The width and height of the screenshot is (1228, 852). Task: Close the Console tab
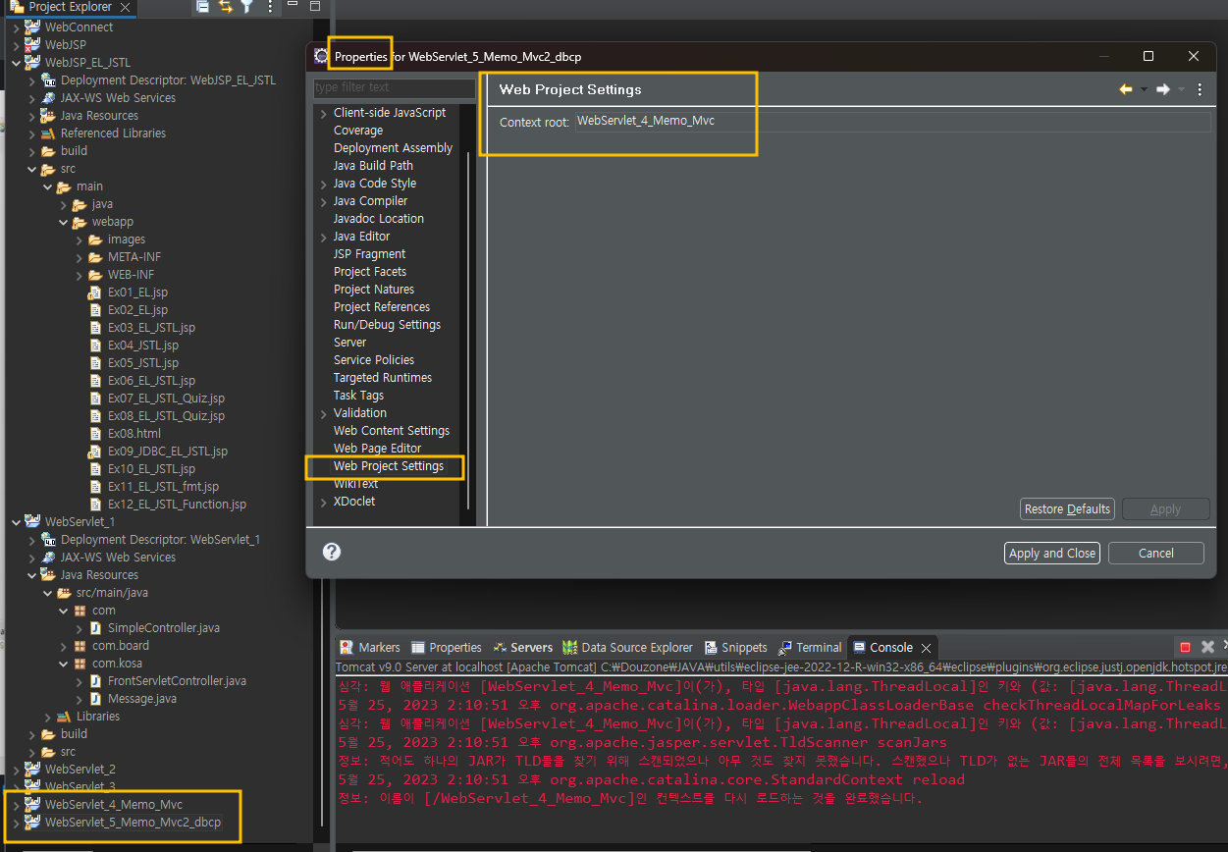(926, 648)
